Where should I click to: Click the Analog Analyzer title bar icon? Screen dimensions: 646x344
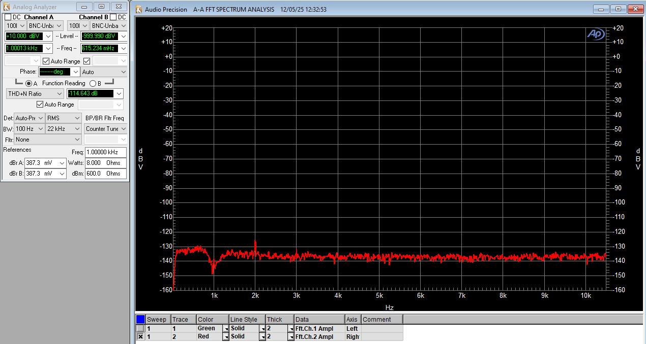pos(6,6)
